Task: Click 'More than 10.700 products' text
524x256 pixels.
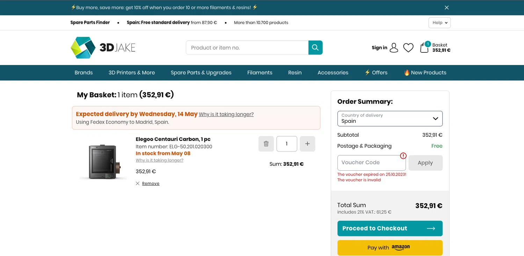Action: click(261, 22)
